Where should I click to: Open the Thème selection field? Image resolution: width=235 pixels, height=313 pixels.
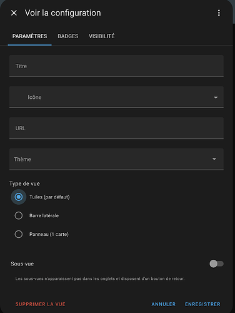point(116,159)
